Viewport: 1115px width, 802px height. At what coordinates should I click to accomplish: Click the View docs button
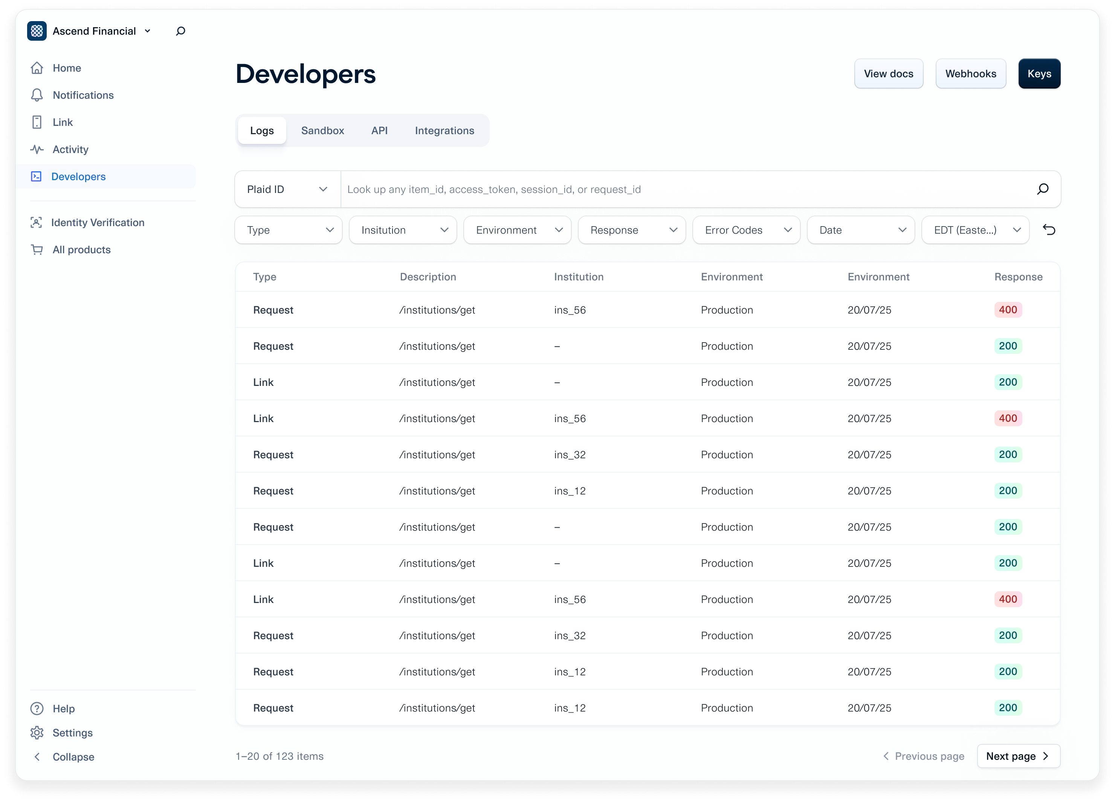click(888, 73)
